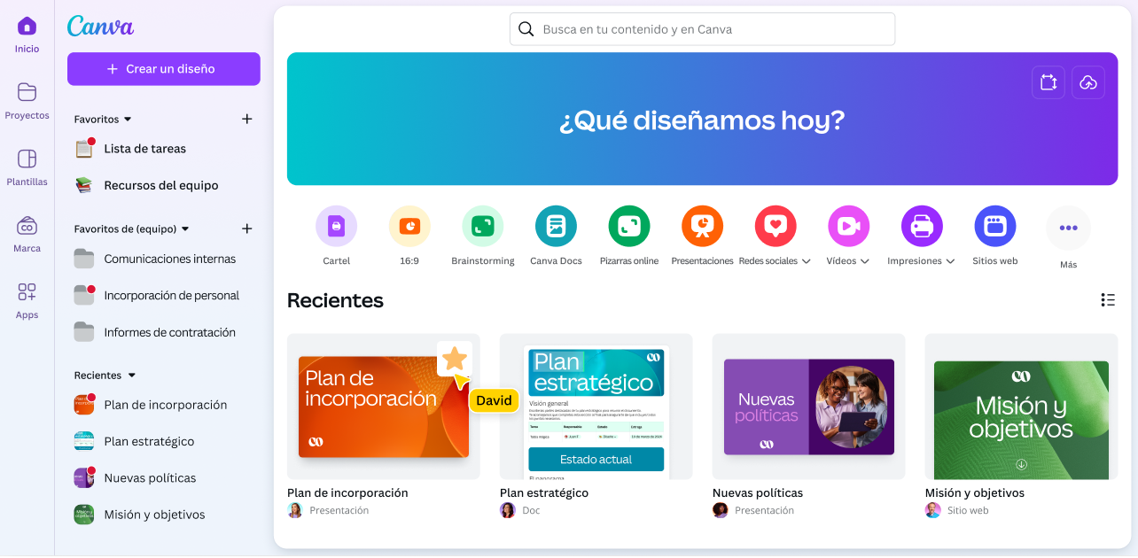Click the cloud upload icon in banner
Image resolution: width=1138 pixels, height=558 pixels.
(1088, 82)
